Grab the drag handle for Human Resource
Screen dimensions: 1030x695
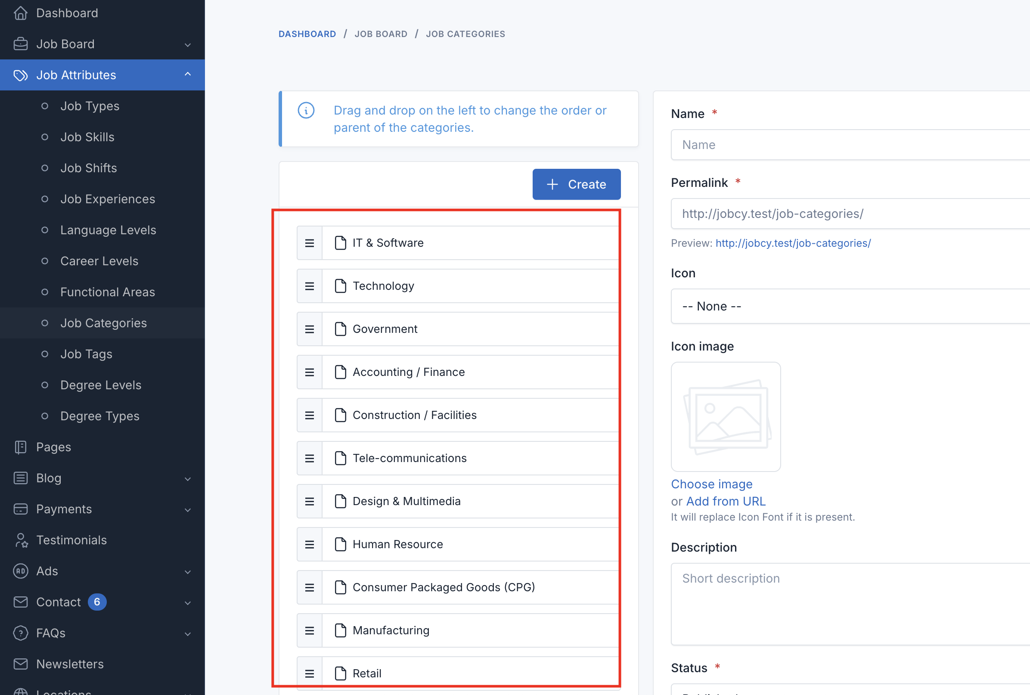pos(309,544)
